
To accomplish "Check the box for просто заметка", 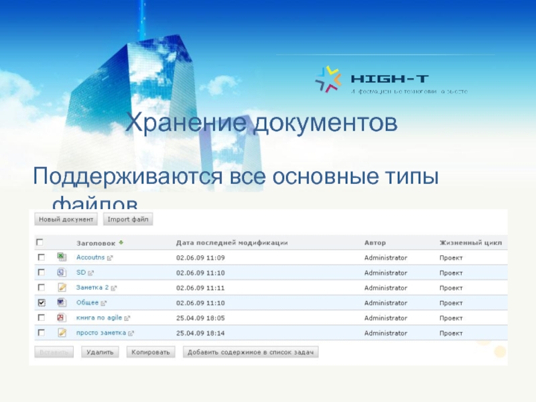I will (42, 332).
